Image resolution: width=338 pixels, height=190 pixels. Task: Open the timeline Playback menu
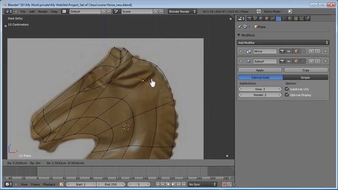pos(49,184)
